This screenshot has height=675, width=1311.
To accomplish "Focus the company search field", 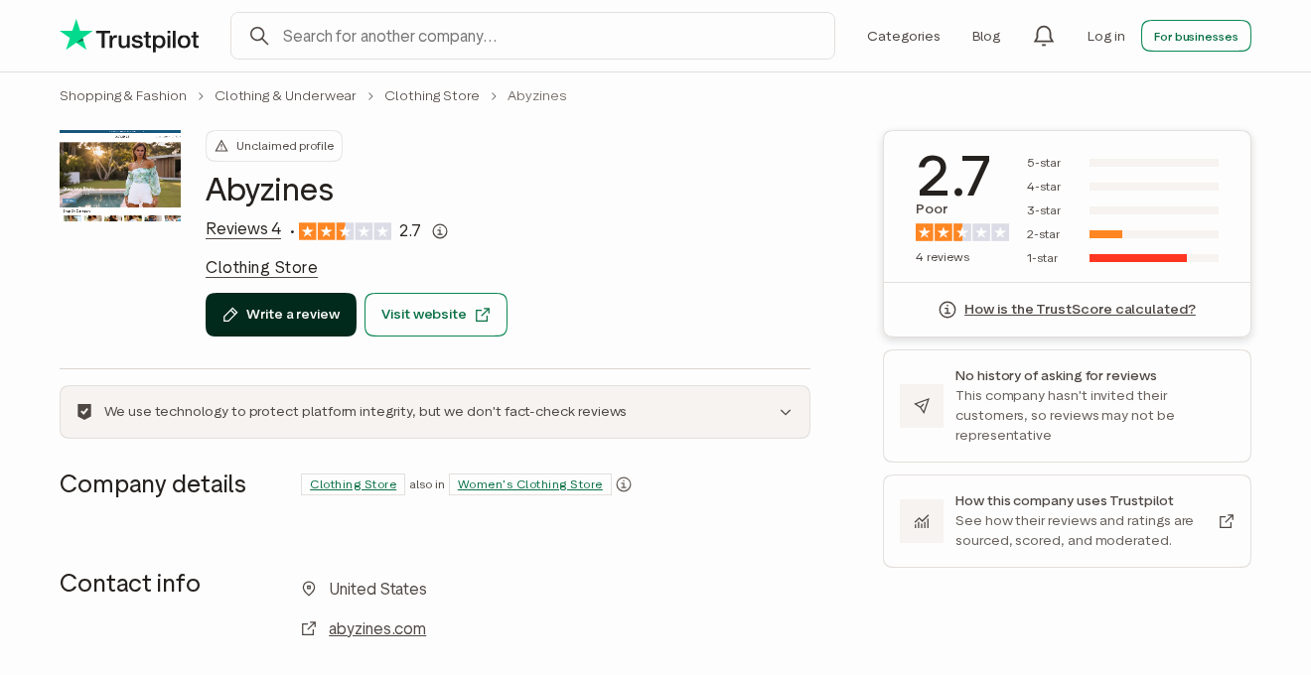I will (532, 36).
